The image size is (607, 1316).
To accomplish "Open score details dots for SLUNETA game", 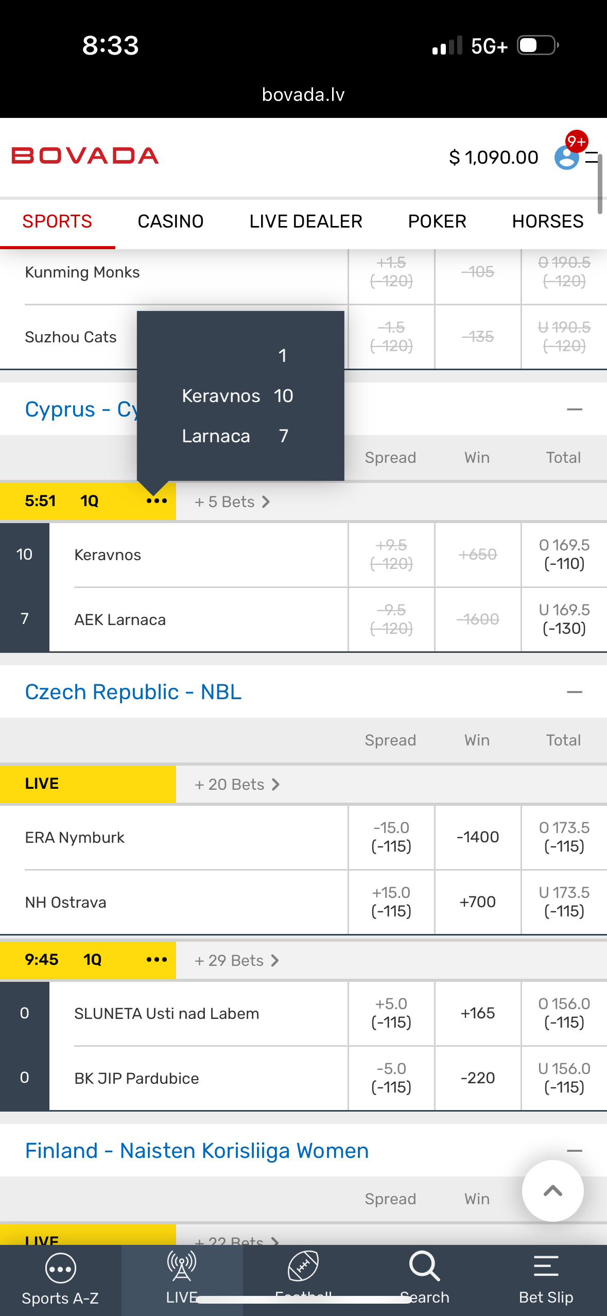I will pos(157,960).
